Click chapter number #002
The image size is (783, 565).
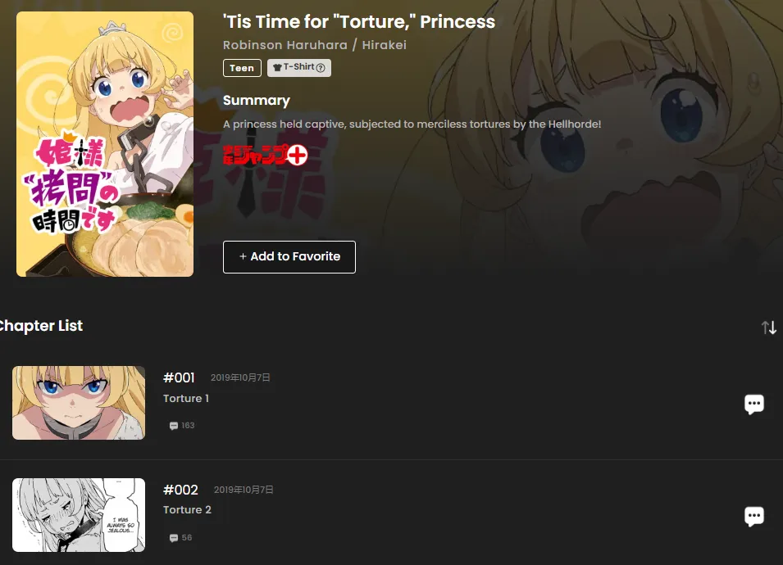(180, 490)
